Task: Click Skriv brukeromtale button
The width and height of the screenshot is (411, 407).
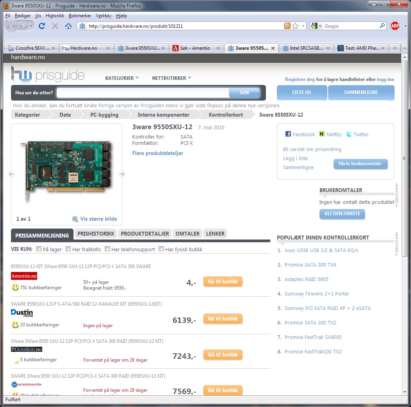Action: (x=360, y=164)
